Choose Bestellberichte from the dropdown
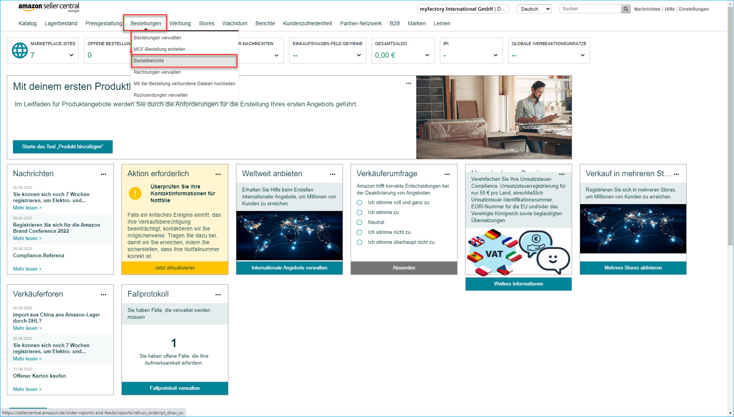Image resolution: width=734 pixels, height=417 pixels. click(184, 61)
